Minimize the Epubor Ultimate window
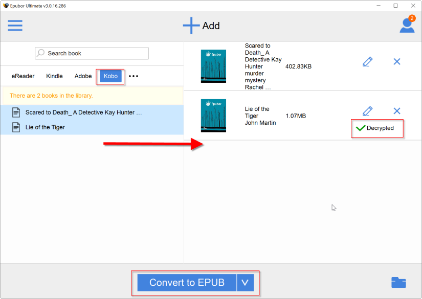 (379, 6)
